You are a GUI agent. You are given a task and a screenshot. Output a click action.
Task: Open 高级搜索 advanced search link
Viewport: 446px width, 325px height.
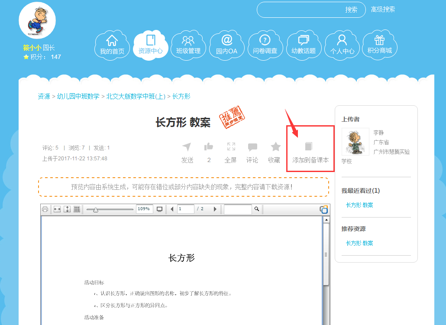pyautogui.click(x=383, y=10)
